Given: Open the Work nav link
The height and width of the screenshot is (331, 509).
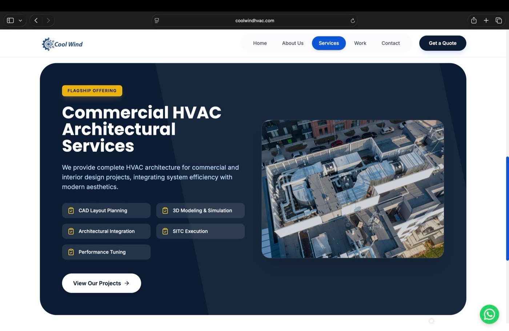Looking at the screenshot, I should [x=360, y=43].
